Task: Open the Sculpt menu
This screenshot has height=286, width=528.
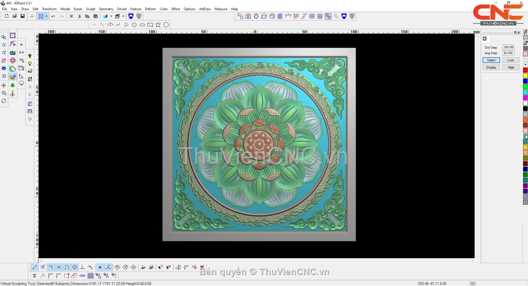Action: [x=90, y=9]
